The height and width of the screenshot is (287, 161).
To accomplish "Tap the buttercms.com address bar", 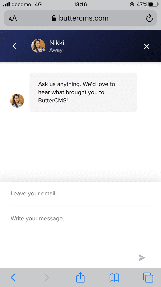I will (80, 18).
